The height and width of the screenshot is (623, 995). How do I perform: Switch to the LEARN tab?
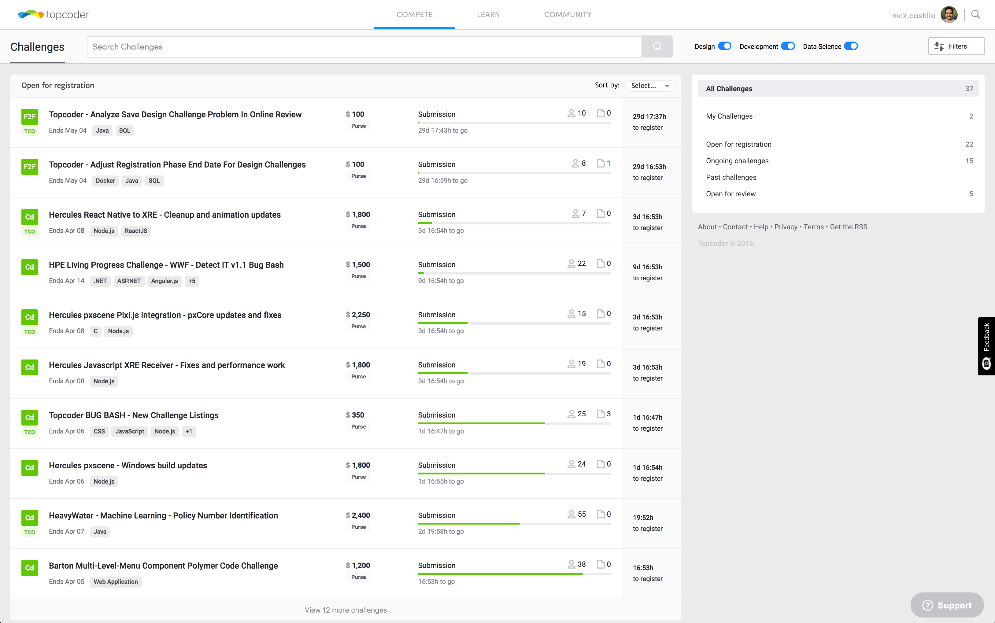[488, 14]
